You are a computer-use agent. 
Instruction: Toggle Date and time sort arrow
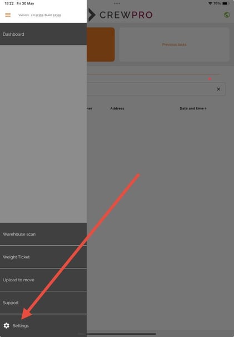click(205, 108)
